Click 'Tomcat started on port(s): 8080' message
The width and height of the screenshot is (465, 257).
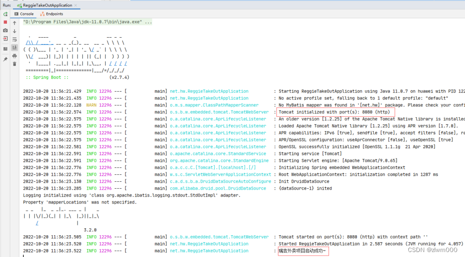click(x=353, y=237)
